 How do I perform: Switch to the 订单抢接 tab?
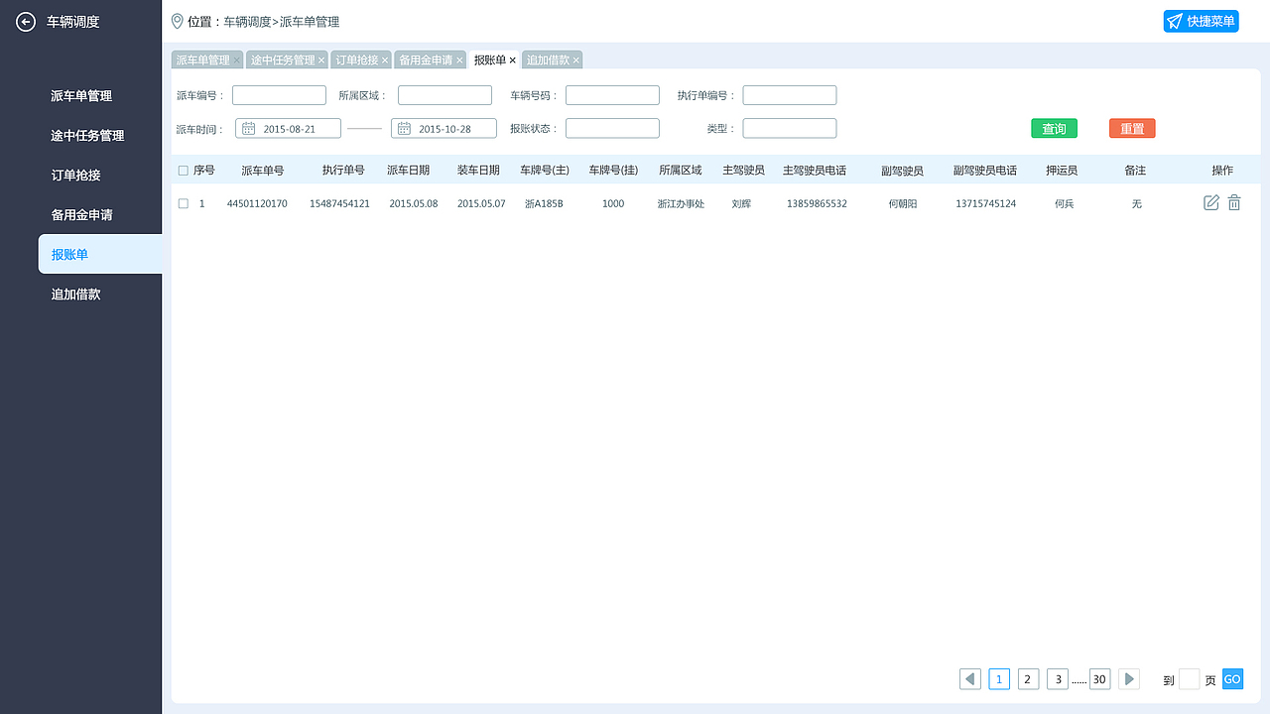[360, 59]
